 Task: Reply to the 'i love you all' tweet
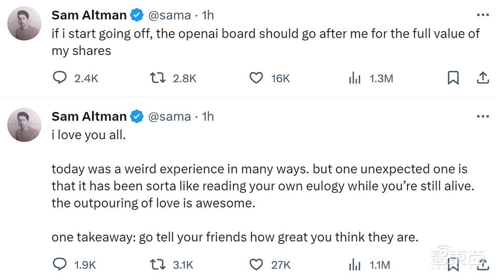point(60,265)
